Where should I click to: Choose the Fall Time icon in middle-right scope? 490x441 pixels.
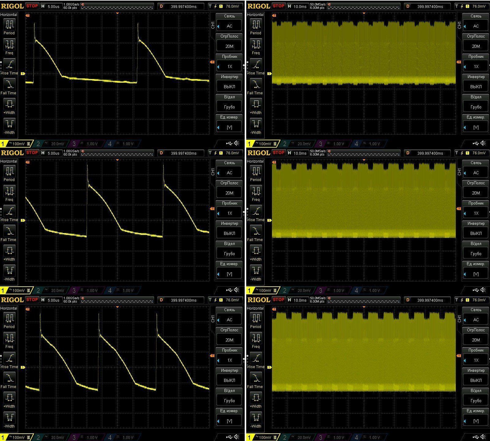pos(256,231)
